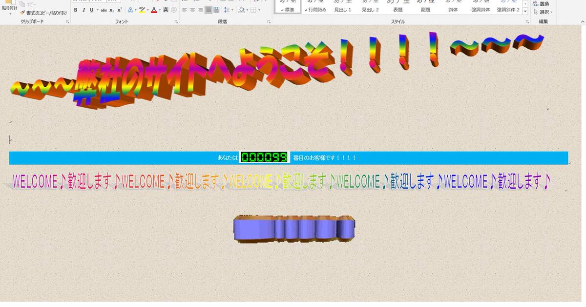Open shading color dropdown arrow
Screen dimensions: 586x307
pos(248,10)
